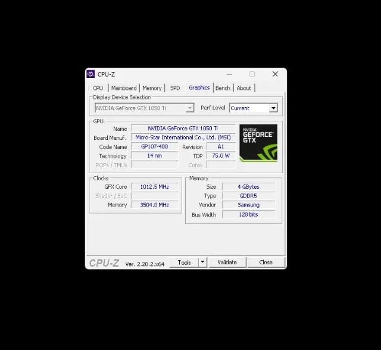Click the Validate button
Viewport: 381px width, 350px height.
click(227, 262)
